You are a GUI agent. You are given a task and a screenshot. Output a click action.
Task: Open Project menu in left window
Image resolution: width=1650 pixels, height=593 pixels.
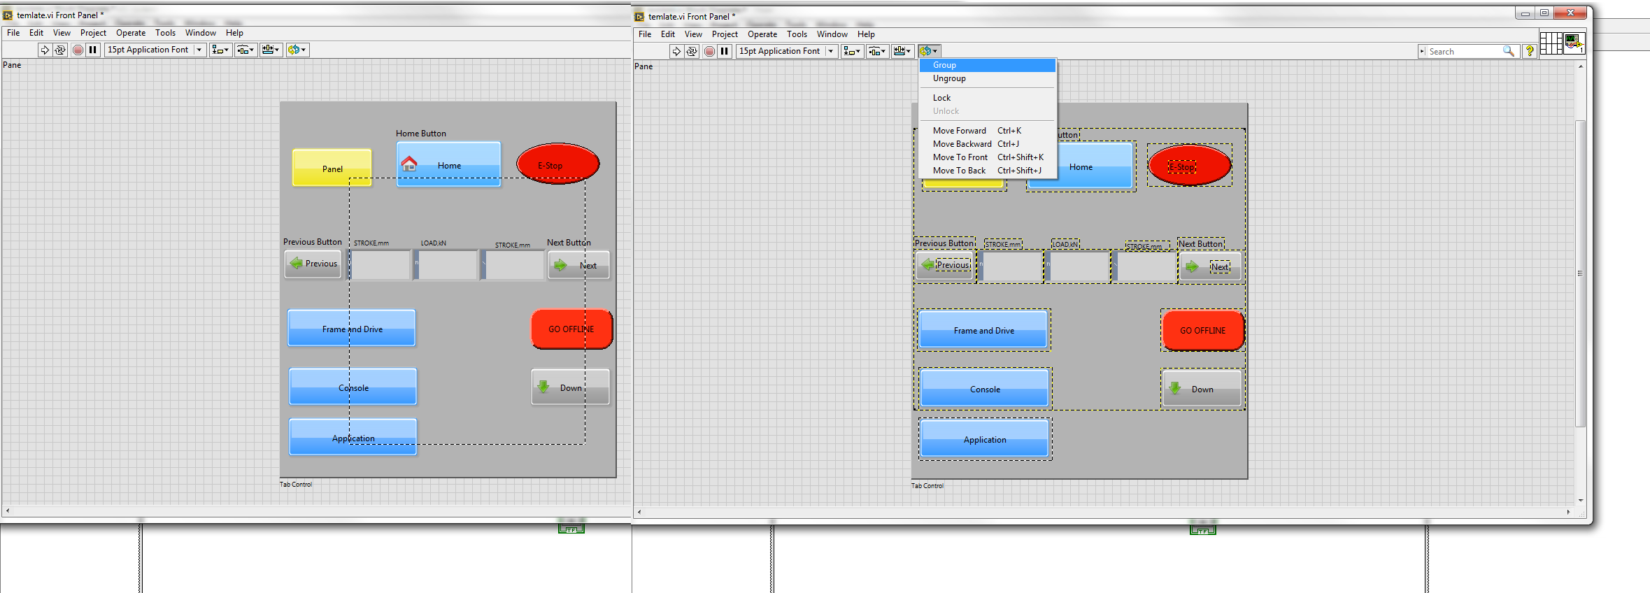[93, 33]
